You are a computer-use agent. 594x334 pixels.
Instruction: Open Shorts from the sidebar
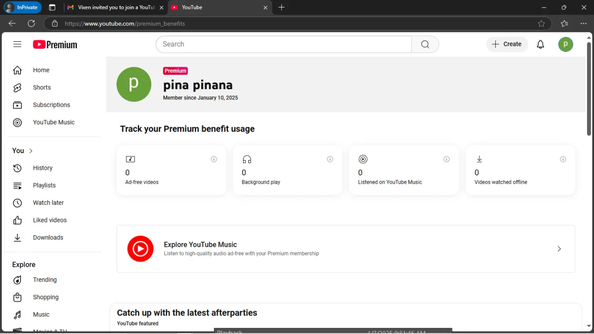[x=54, y=88]
